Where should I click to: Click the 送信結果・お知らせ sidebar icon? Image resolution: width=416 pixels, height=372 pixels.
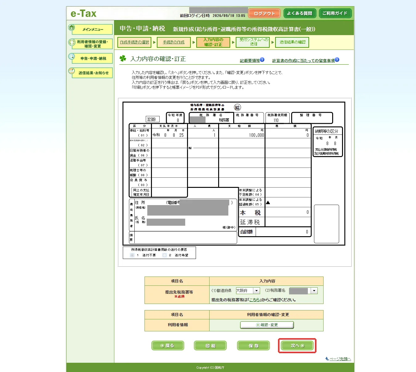tap(72, 71)
